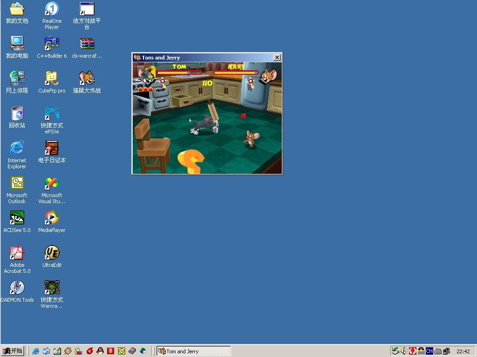477x357 pixels.
Task: Click the safely remove hardware tray icon
Action: tap(395, 351)
